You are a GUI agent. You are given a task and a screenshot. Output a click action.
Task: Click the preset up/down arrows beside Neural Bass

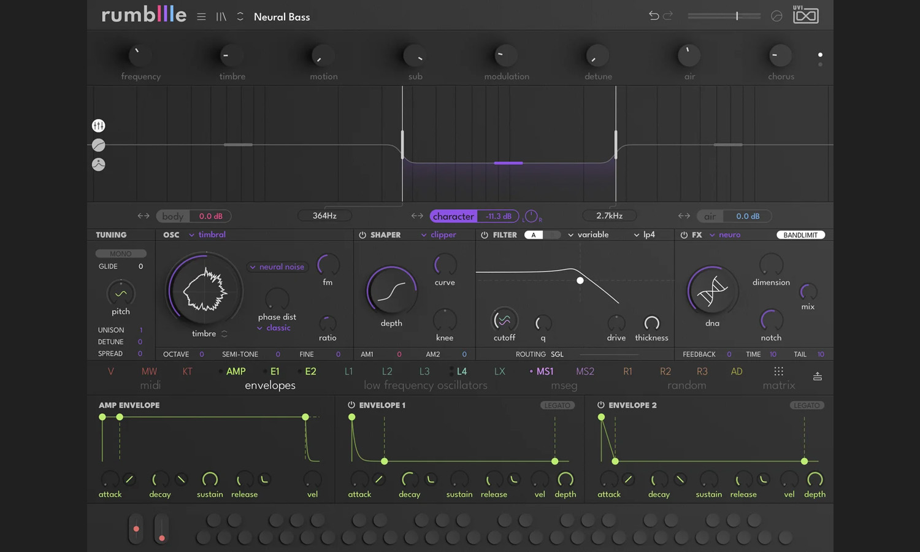[x=240, y=17]
